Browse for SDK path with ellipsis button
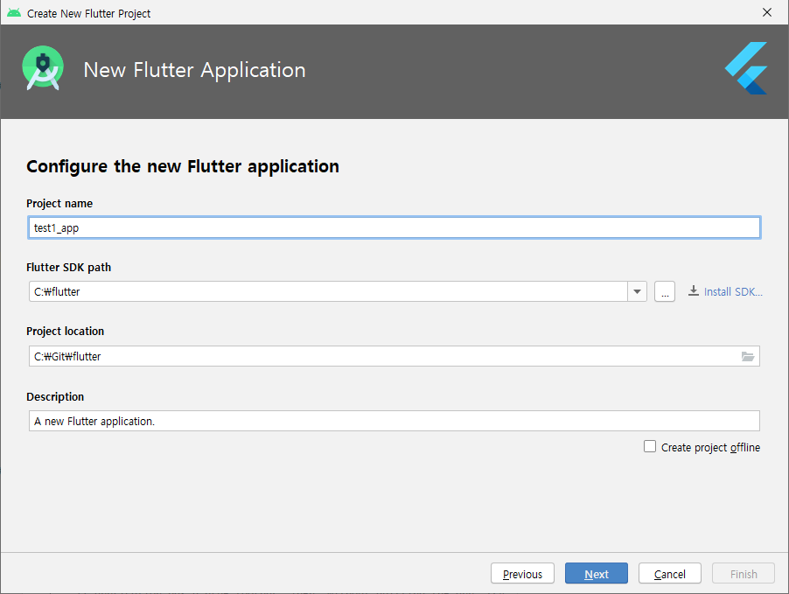 click(665, 291)
